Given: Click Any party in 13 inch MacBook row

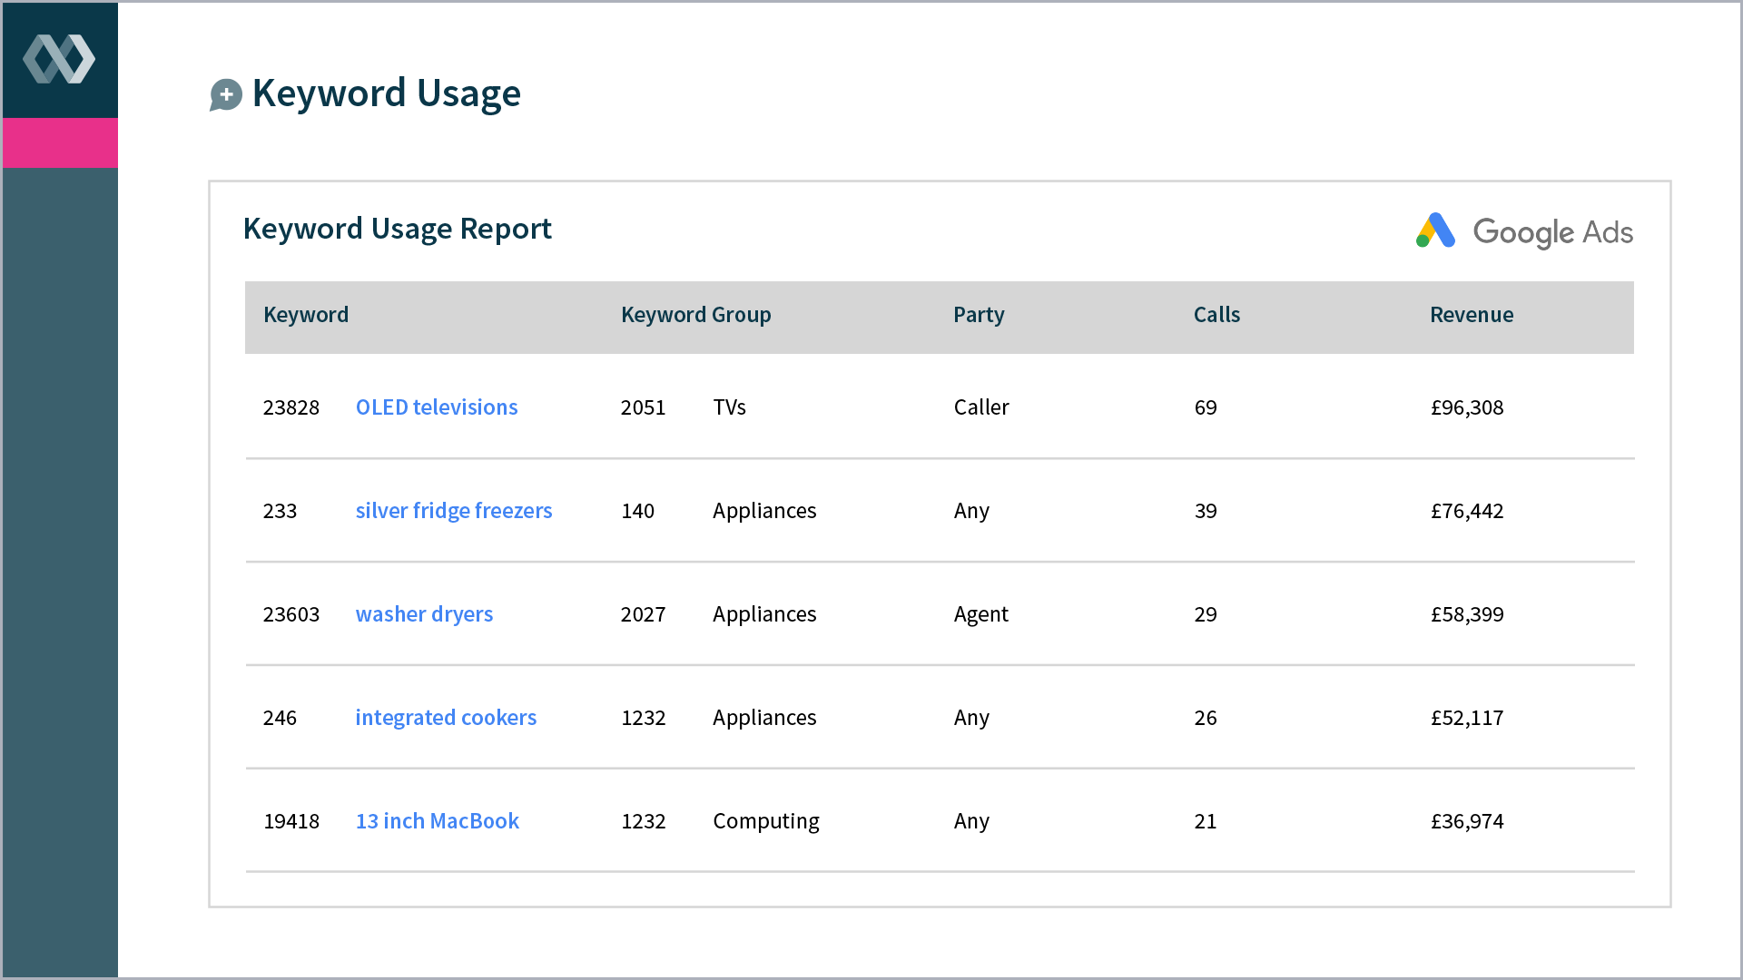Looking at the screenshot, I should point(971,821).
